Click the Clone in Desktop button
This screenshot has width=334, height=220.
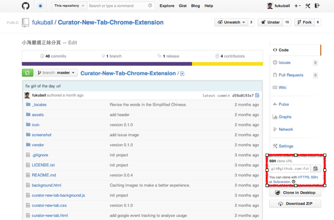[295, 193]
